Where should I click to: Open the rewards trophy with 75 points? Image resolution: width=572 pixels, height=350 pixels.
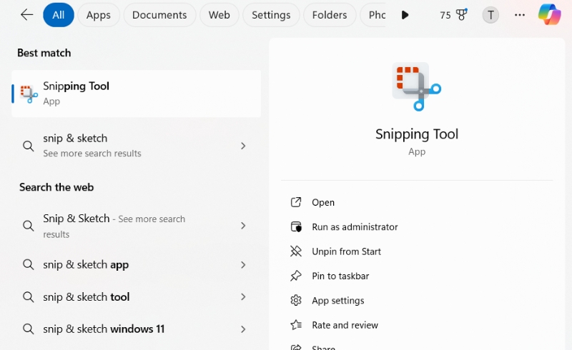point(453,15)
